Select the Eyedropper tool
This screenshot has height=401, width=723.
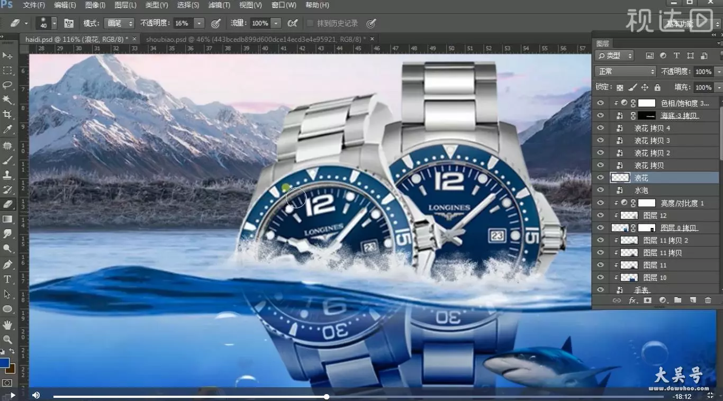7,129
